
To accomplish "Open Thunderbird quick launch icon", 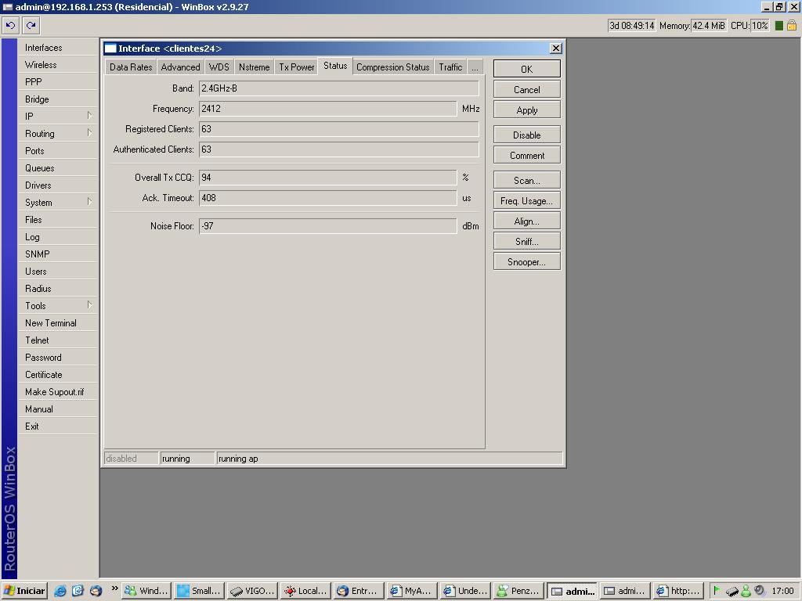I will tap(96, 591).
